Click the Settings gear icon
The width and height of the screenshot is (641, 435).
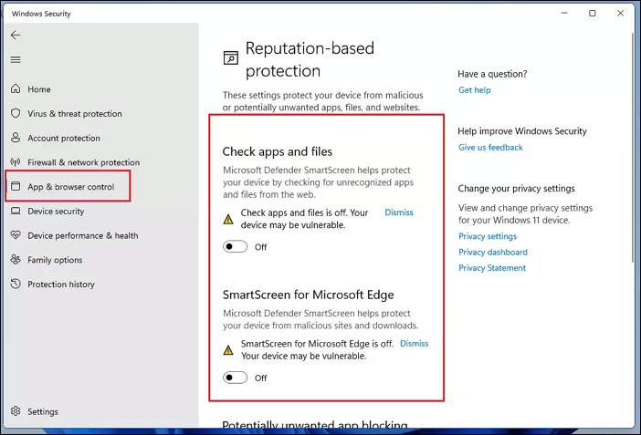coord(16,411)
